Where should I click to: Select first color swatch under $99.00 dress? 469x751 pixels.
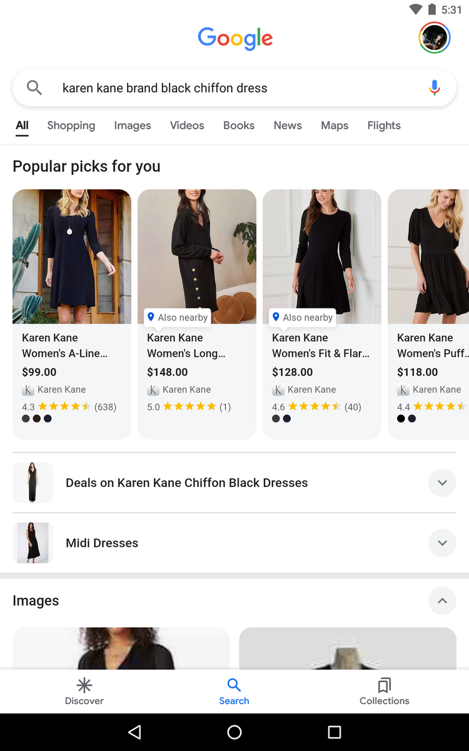[26, 419]
